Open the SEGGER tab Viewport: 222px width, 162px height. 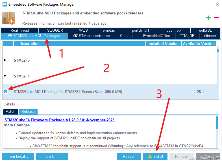55,30
